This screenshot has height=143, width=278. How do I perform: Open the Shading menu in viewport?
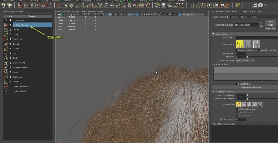[x=66, y=12]
